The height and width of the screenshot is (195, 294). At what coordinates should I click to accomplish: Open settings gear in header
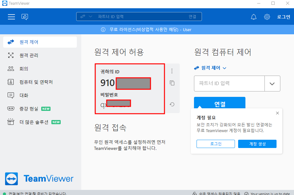coord(267,17)
